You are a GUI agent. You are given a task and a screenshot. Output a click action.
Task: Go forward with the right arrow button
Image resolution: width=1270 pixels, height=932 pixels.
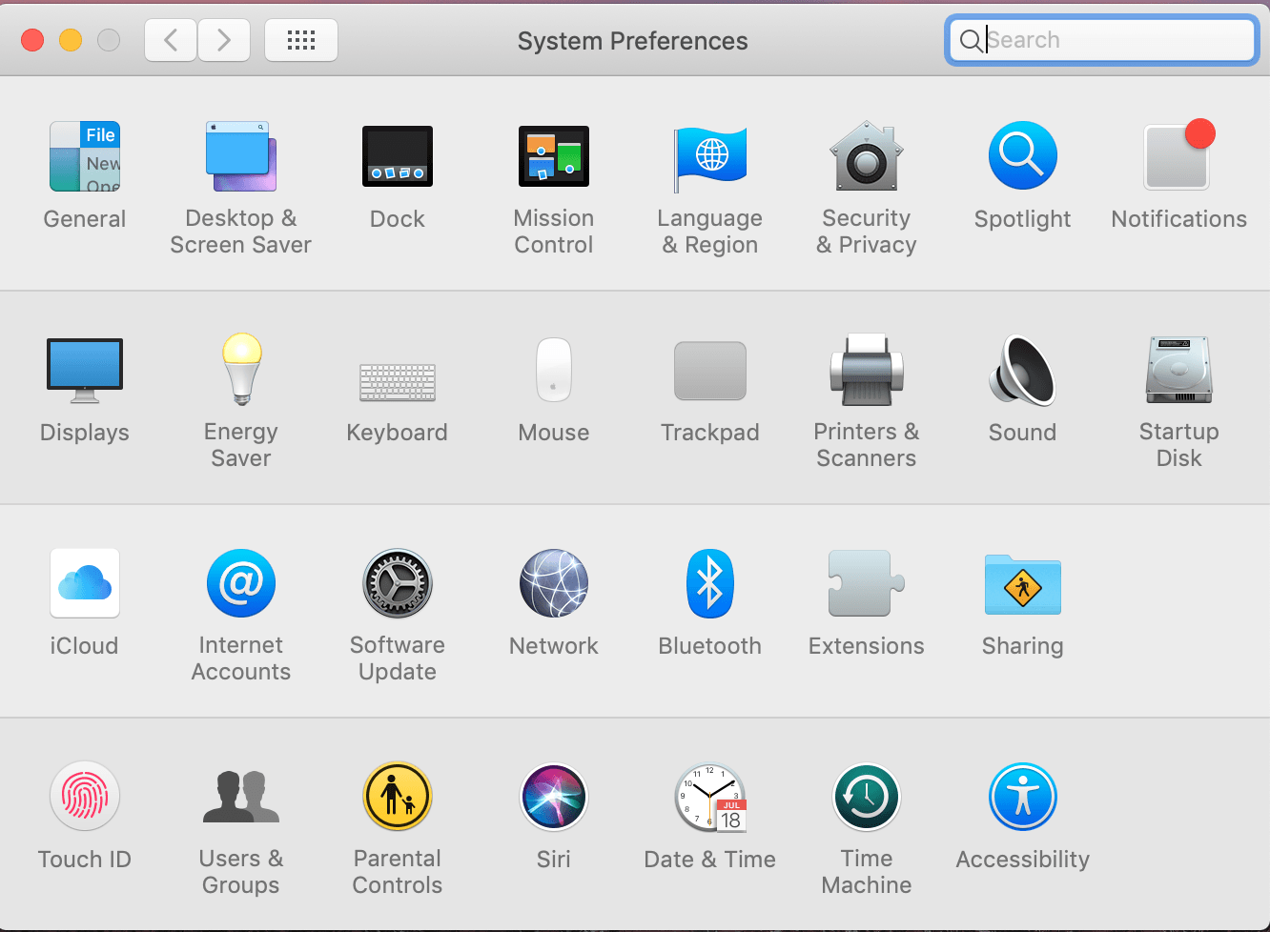[224, 40]
